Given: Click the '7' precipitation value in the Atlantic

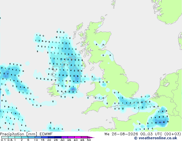Looking at the screenshot, I should (x=8, y=74).
